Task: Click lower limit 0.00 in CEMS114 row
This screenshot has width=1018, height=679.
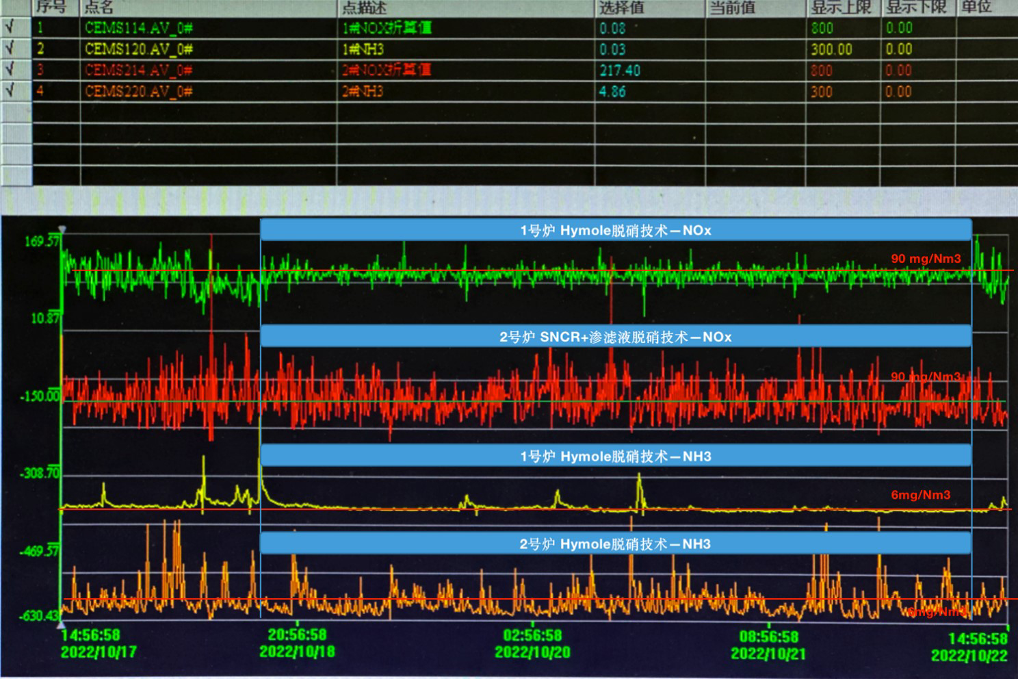Action: [x=899, y=28]
